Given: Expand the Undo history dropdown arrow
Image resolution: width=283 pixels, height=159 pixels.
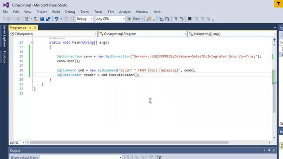Looking at the screenshot, I should tap(61, 19).
